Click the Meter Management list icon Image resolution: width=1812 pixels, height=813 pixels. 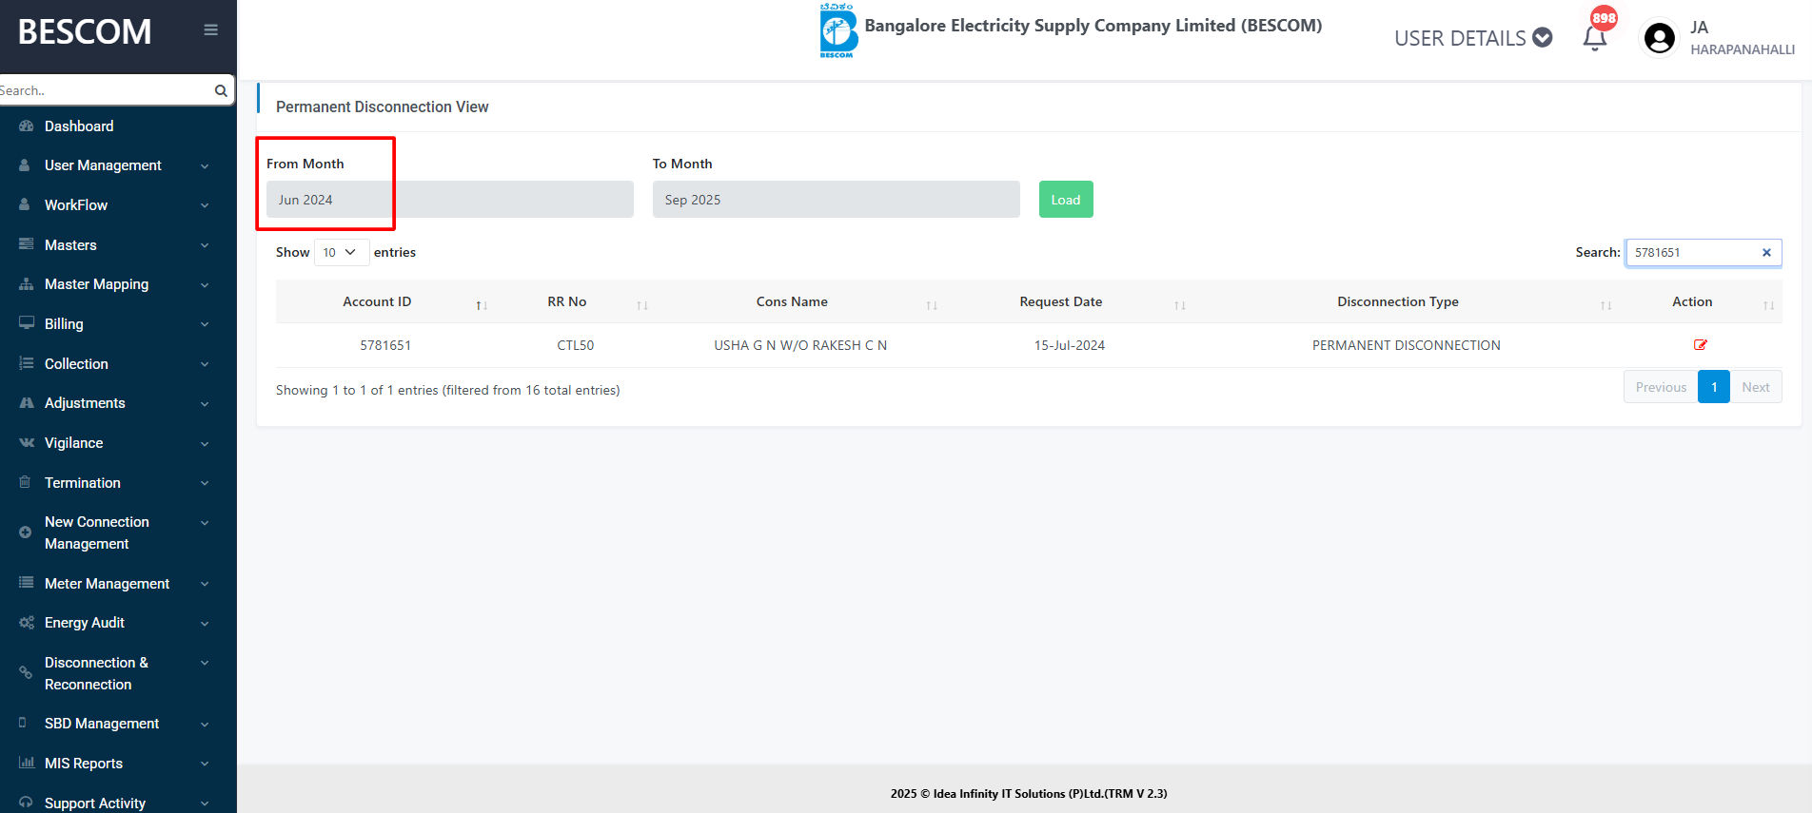tap(26, 584)
